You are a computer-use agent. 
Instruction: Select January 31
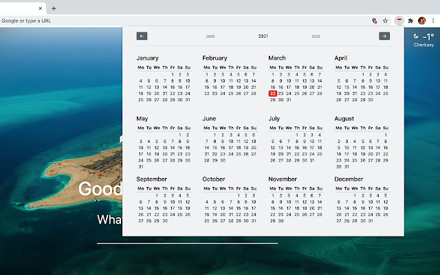point(188,100)
